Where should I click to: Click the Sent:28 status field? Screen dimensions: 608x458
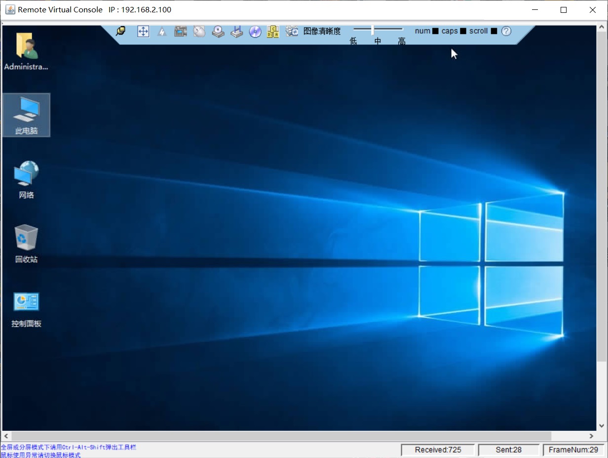[x=508, y=450]
